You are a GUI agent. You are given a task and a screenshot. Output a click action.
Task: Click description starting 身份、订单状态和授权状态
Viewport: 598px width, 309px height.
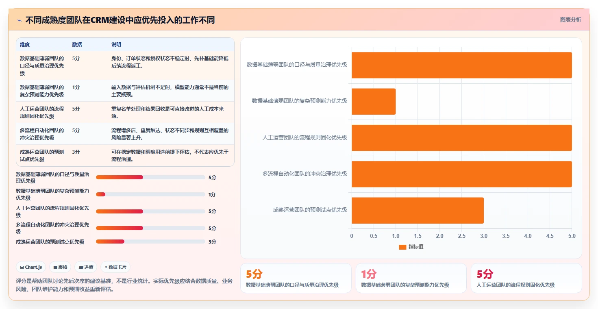(170, 62)
